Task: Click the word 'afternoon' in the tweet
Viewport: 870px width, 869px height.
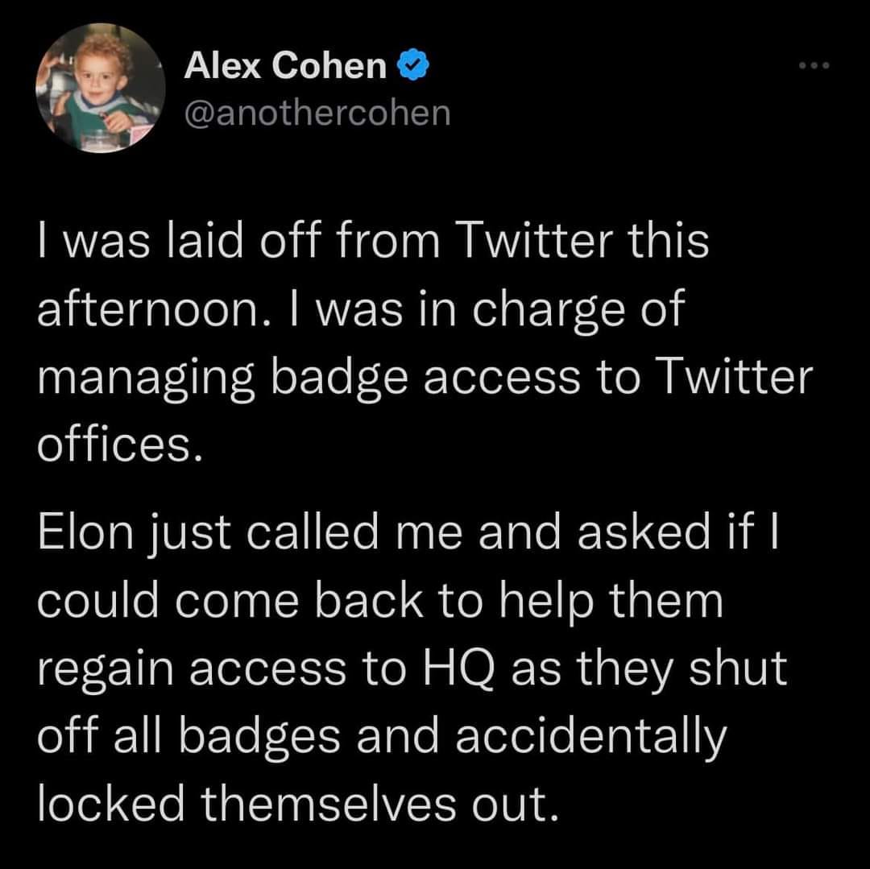Action: coord(149,309)
